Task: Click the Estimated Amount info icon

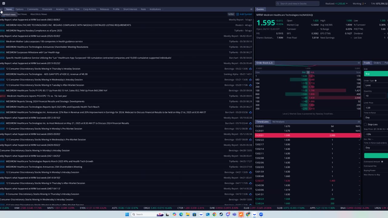Action: click(x=382, y=162)
